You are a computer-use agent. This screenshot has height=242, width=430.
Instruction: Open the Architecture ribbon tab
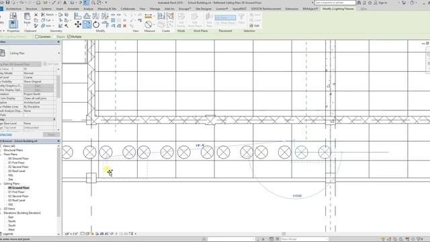click(13, 9)
